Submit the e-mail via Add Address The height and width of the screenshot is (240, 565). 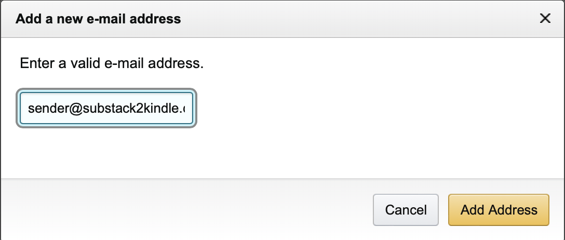499,210
